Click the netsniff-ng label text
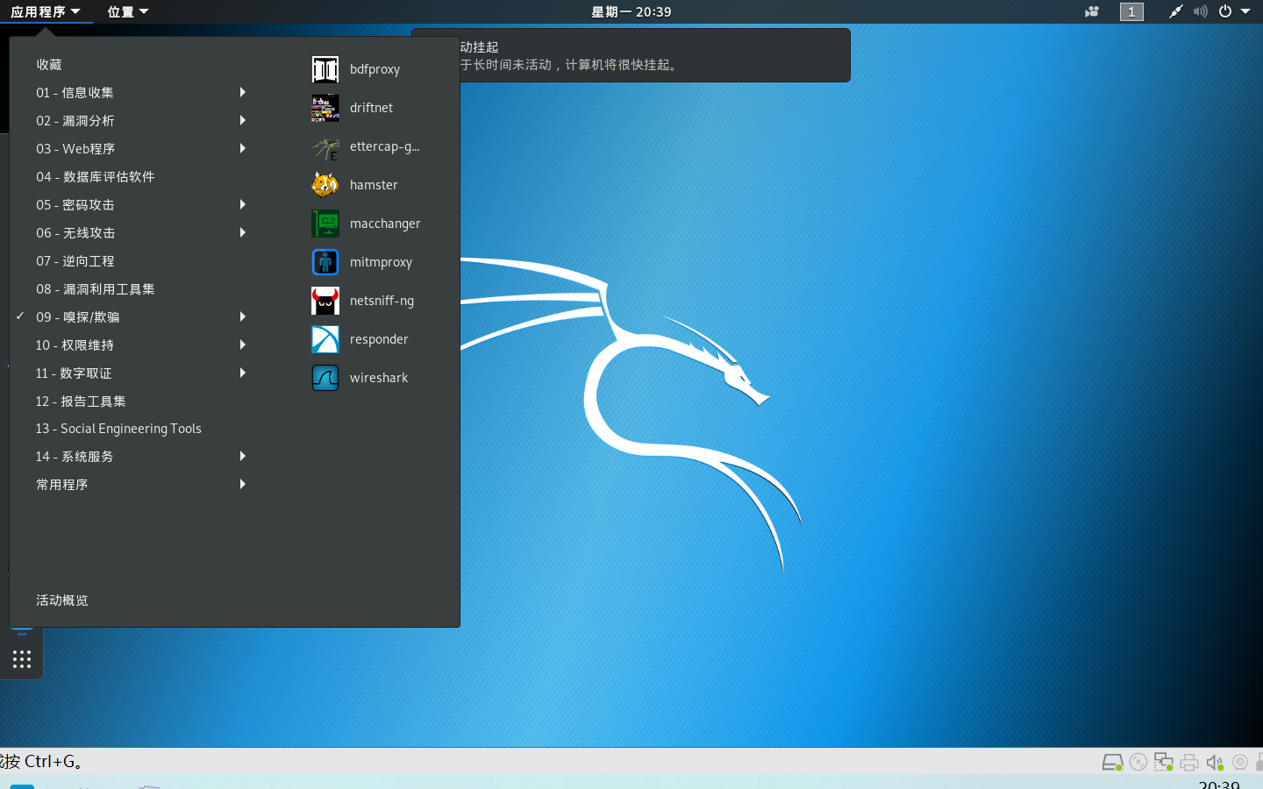This screenshot has height=789, width=1263. (x=382, y=301)
